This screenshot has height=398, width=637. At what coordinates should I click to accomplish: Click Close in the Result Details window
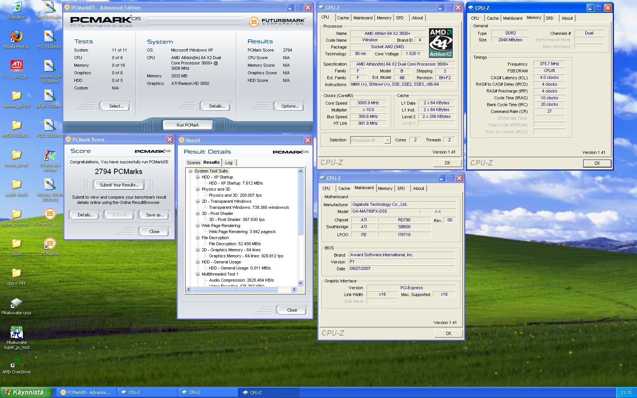292,310
